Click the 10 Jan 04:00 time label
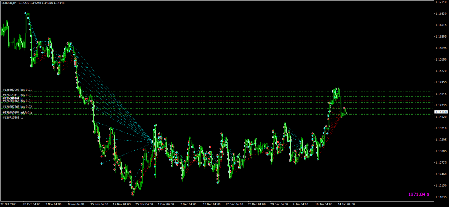449x207 pixels. 324,204
